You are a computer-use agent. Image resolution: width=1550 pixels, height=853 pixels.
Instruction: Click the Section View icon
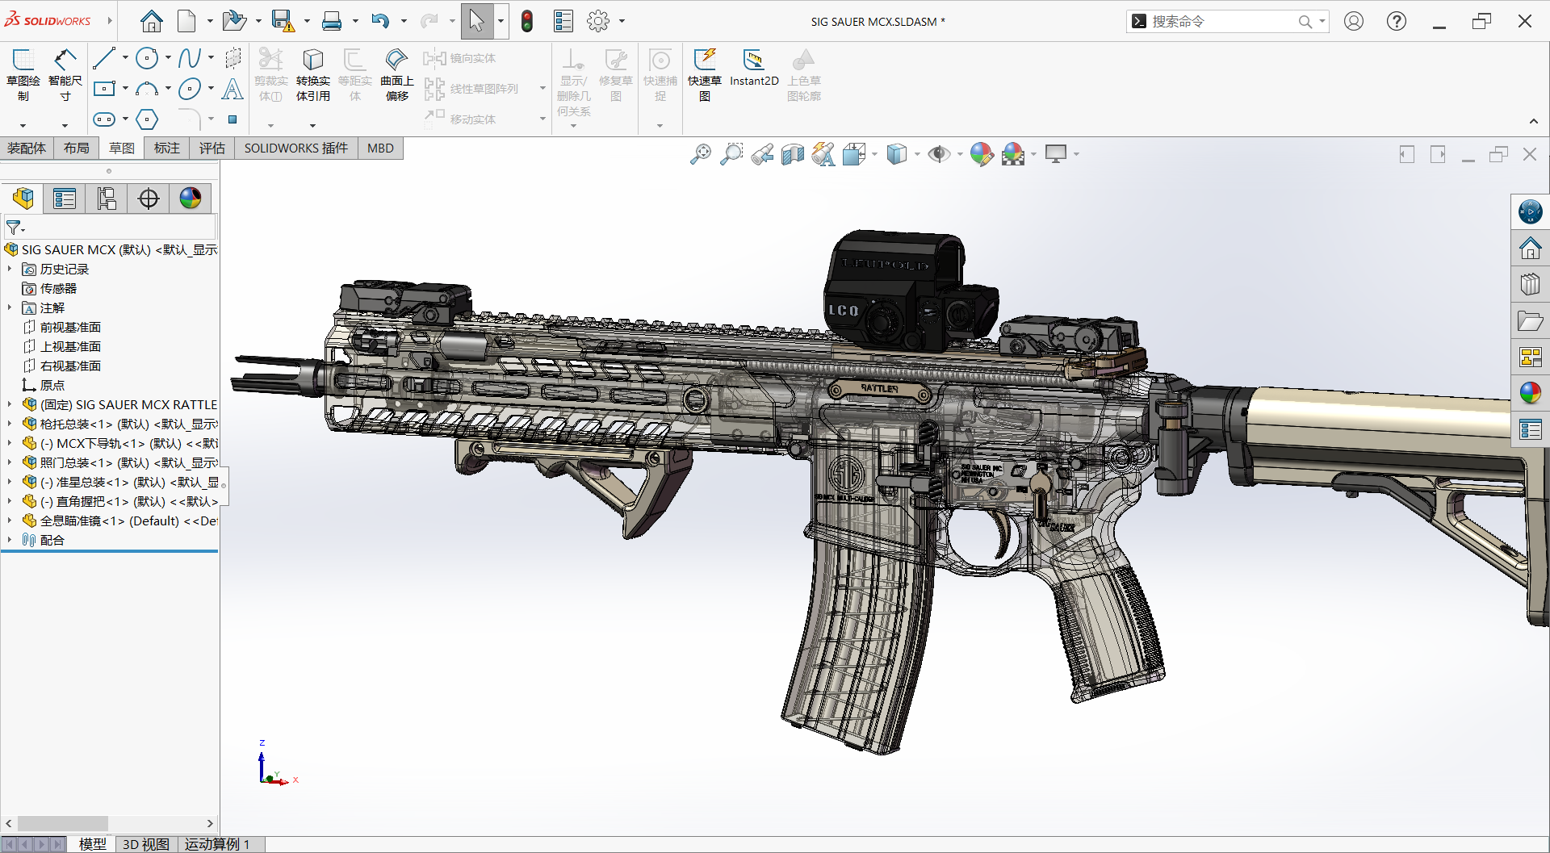point(793,153)
